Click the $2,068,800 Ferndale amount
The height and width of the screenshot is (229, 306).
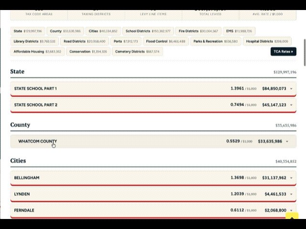(x=275, y=210)
